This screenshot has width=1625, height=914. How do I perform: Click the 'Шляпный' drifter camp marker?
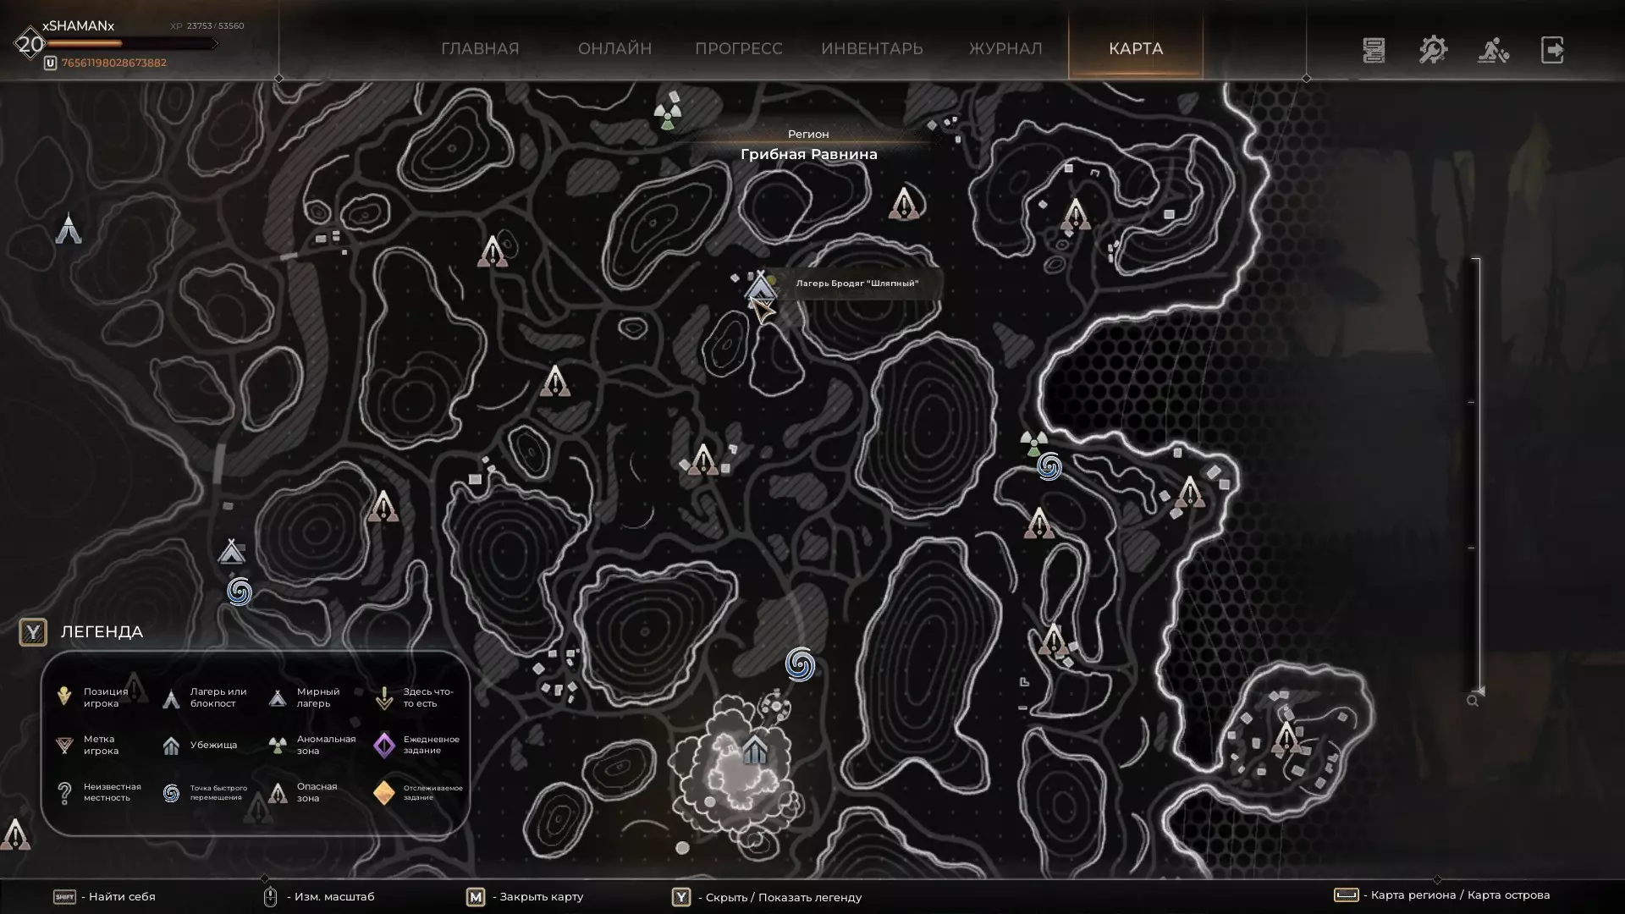coord(760,286)
